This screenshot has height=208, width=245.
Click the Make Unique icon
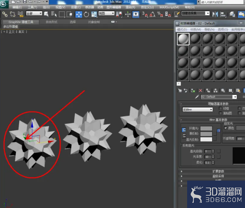[x=215, y=90]
